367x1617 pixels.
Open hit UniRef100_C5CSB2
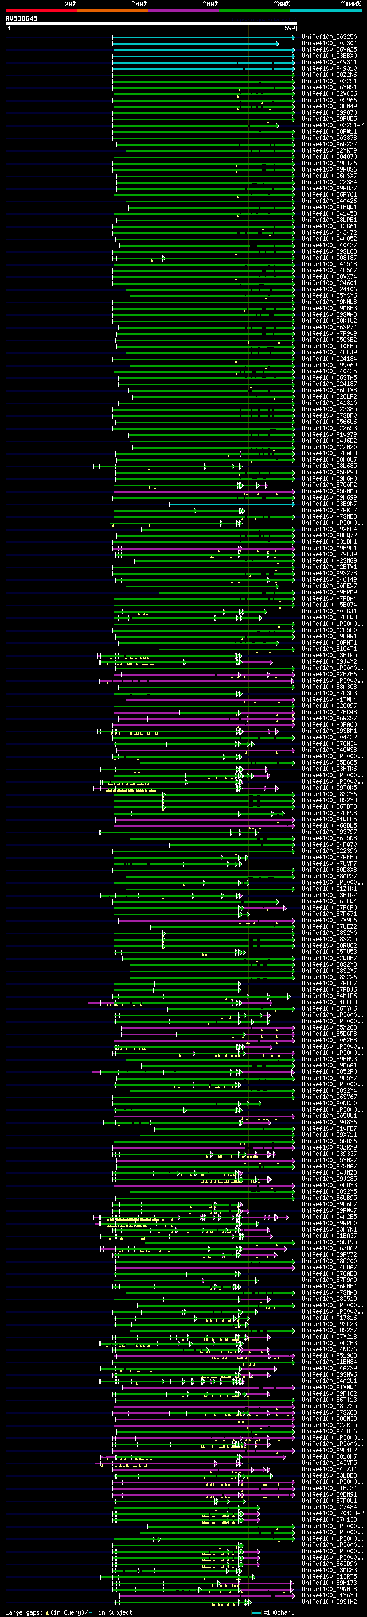[329, 340]
